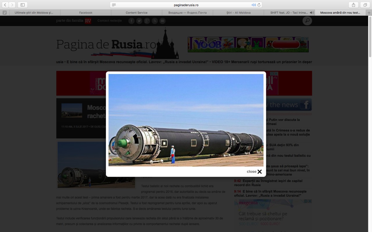Show the Safari sidebar

[x=22, y=5]
